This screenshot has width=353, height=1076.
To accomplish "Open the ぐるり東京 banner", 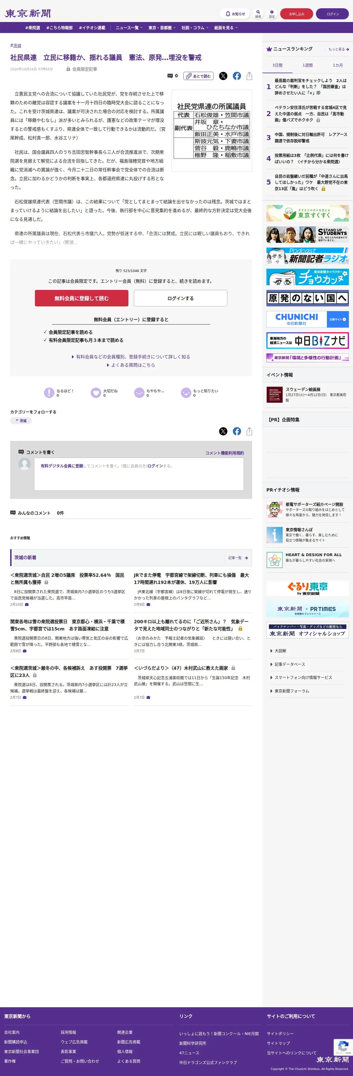I will pyautogui.click(x=307, y=588).
